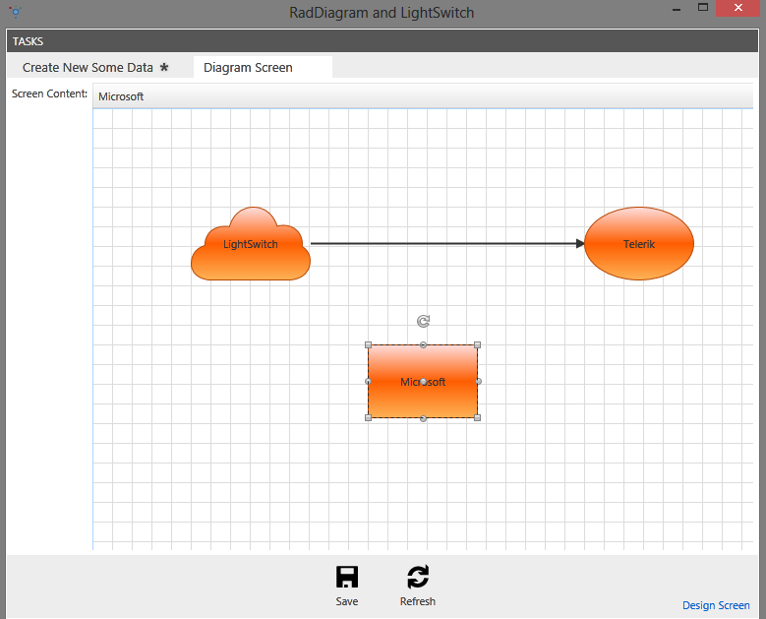Click the Save floppy disk icon

click(x=347, y=577)
